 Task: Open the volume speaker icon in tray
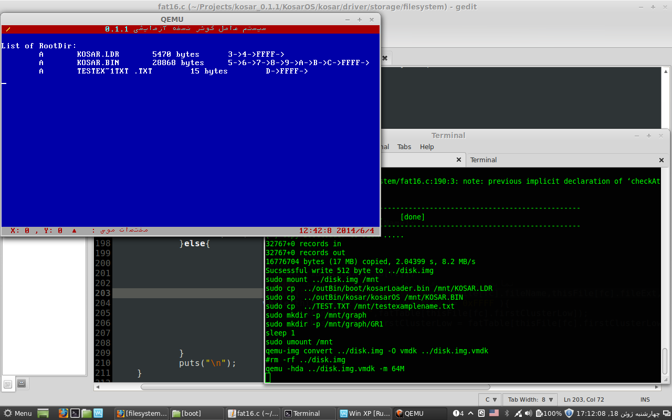pyautogui.click(x=529, y=413)
